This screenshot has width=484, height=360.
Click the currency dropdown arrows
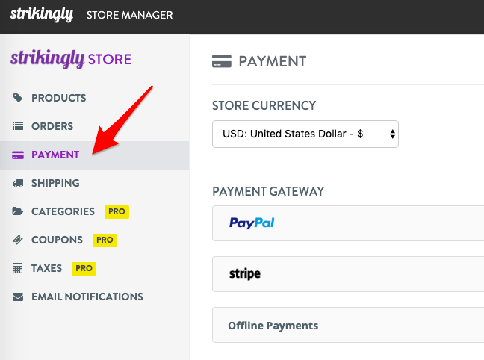[x=392, y=134]
